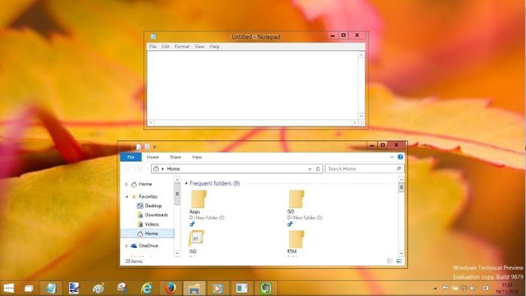Click Explorer Forward navigation button

(138, 168)
